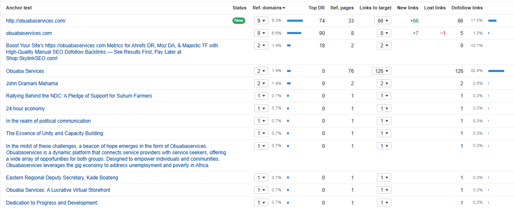514x208 pixels.
Task: Expand the 66 links to target dropdown
Action: (x=382, y=20)
